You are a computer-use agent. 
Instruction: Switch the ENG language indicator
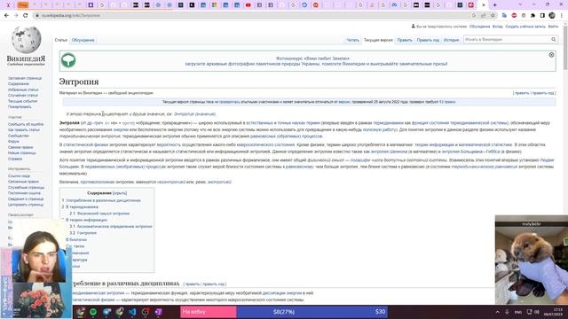[518, 312]
